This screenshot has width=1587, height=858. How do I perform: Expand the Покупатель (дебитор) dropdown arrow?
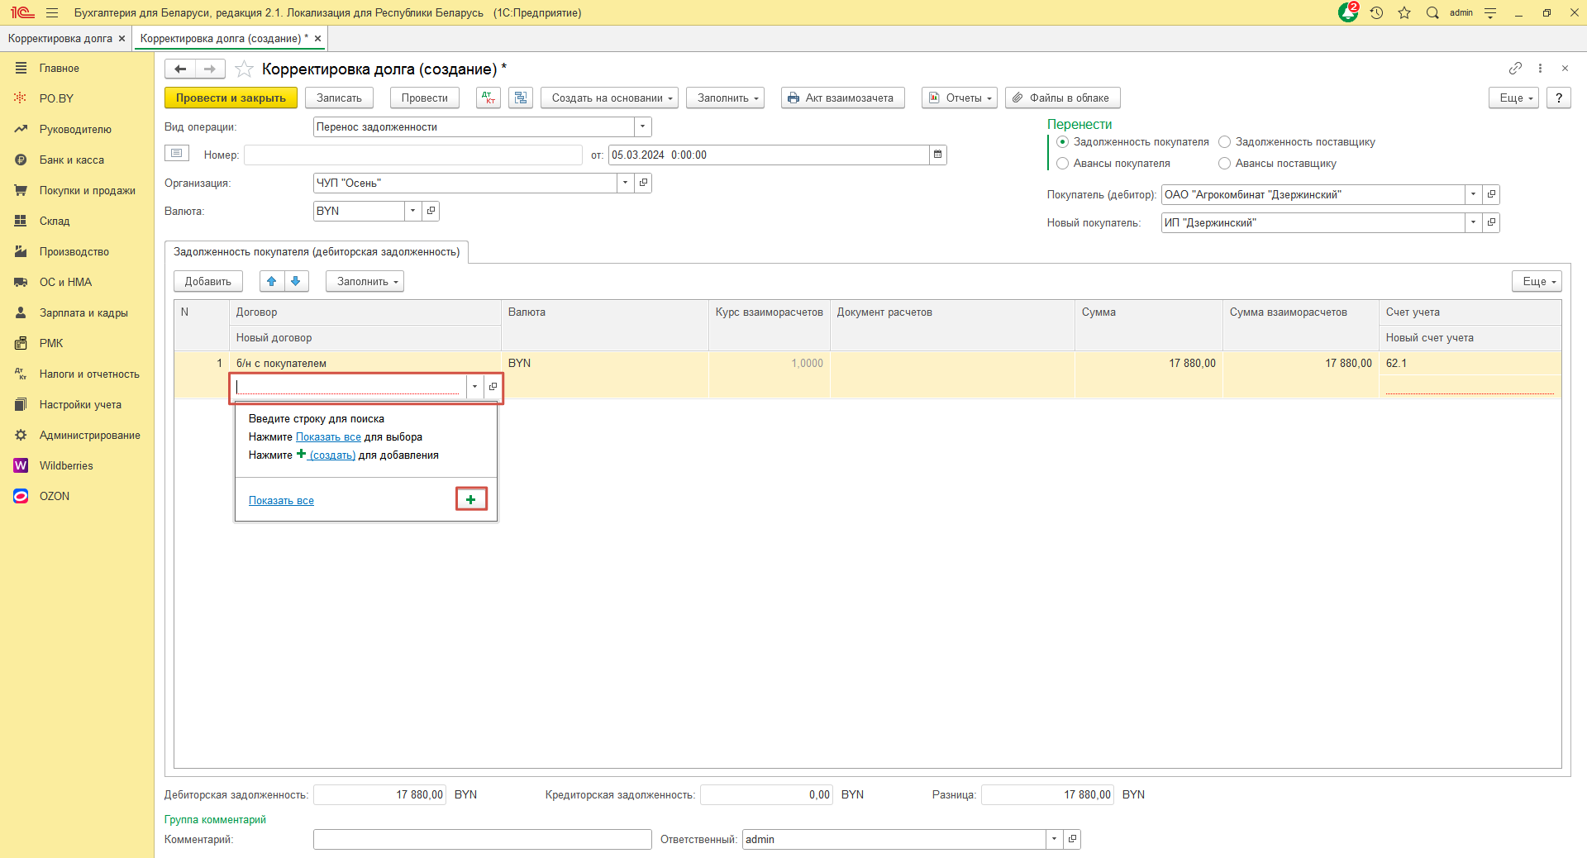tap(1474, 194)
